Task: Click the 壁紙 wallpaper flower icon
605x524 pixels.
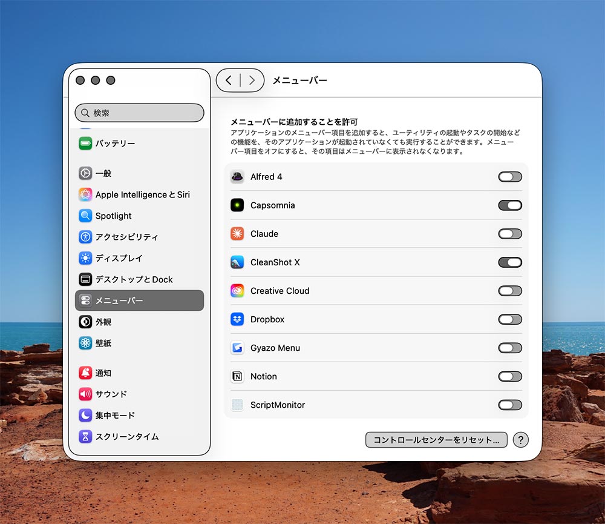Action: pos(85,343)
